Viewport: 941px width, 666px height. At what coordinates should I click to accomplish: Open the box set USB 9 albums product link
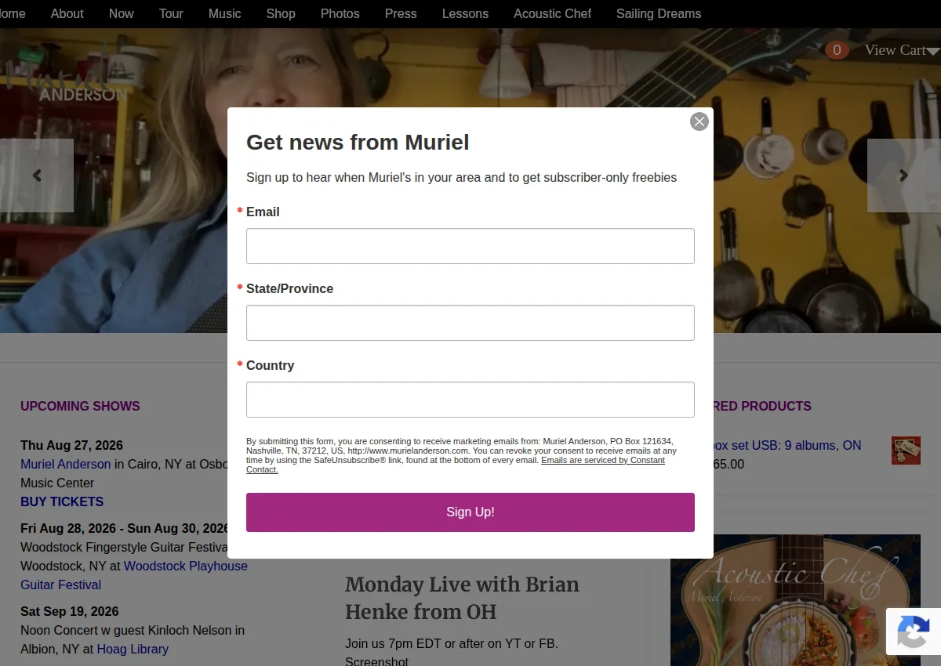point(787,445)
